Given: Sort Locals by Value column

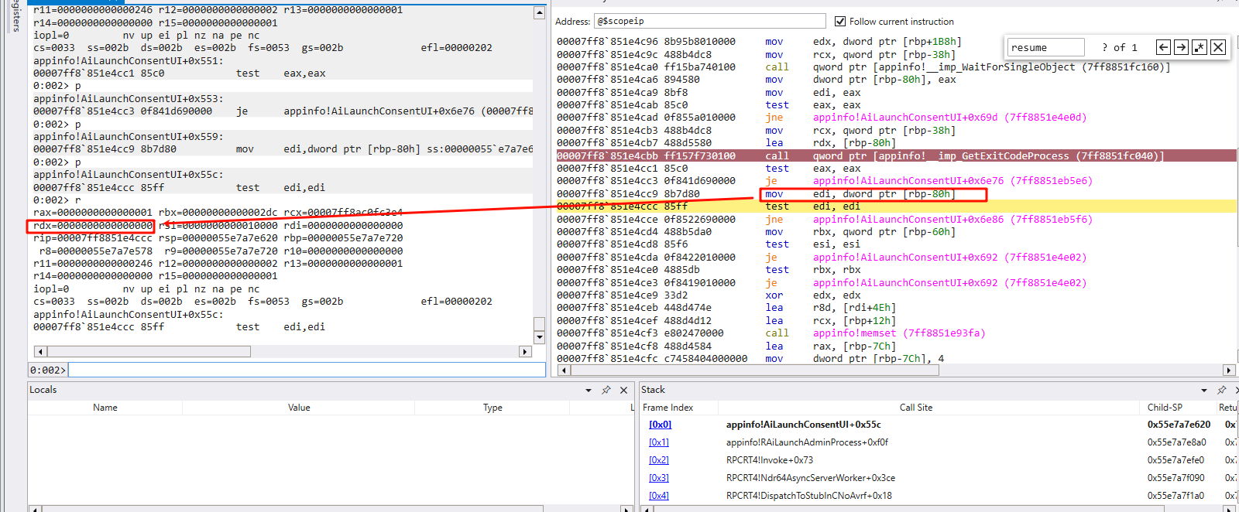Looking at the screenshot, I should tap(299, 408).
